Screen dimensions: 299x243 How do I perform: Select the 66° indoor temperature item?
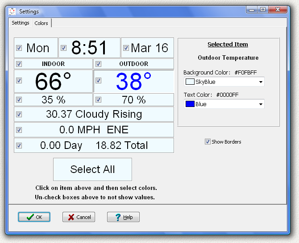pyautogui.click(x=53, y=81)
